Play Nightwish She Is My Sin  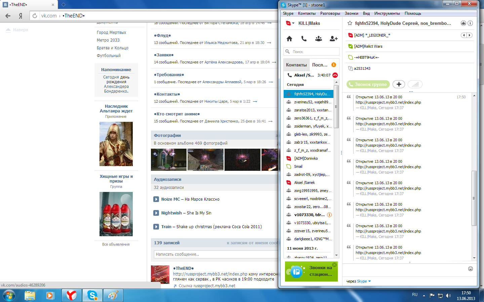pos(156,213)
